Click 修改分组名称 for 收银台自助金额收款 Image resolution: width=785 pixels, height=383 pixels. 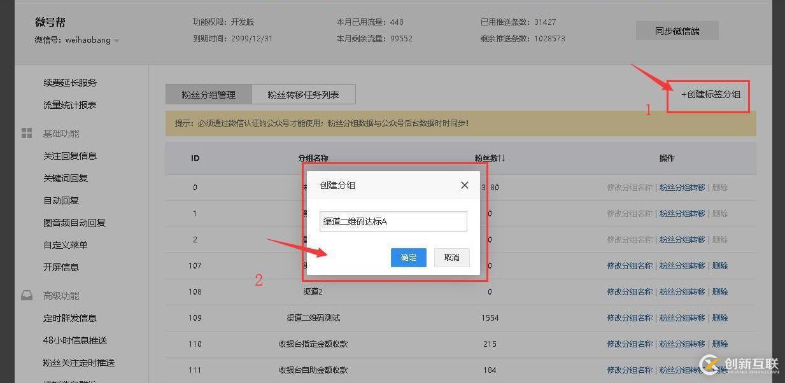[630, 370]
